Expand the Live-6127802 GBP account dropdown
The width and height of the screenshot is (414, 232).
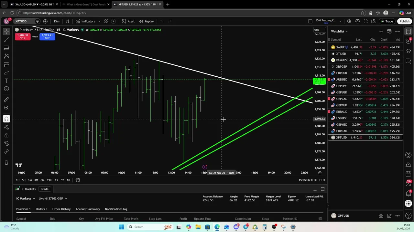pyautogui.click(x=52, y=198)
